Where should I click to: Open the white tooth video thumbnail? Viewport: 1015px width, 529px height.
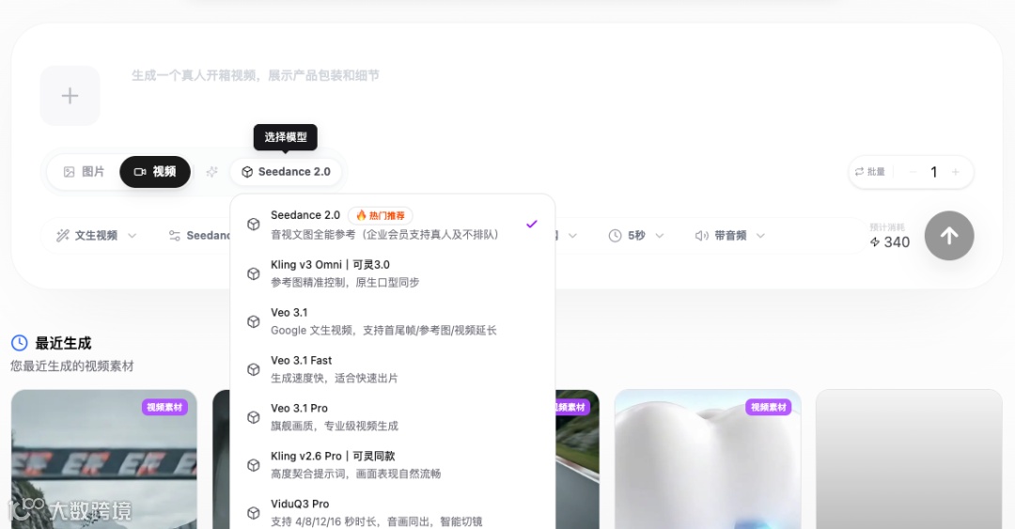tap(708, 459)
